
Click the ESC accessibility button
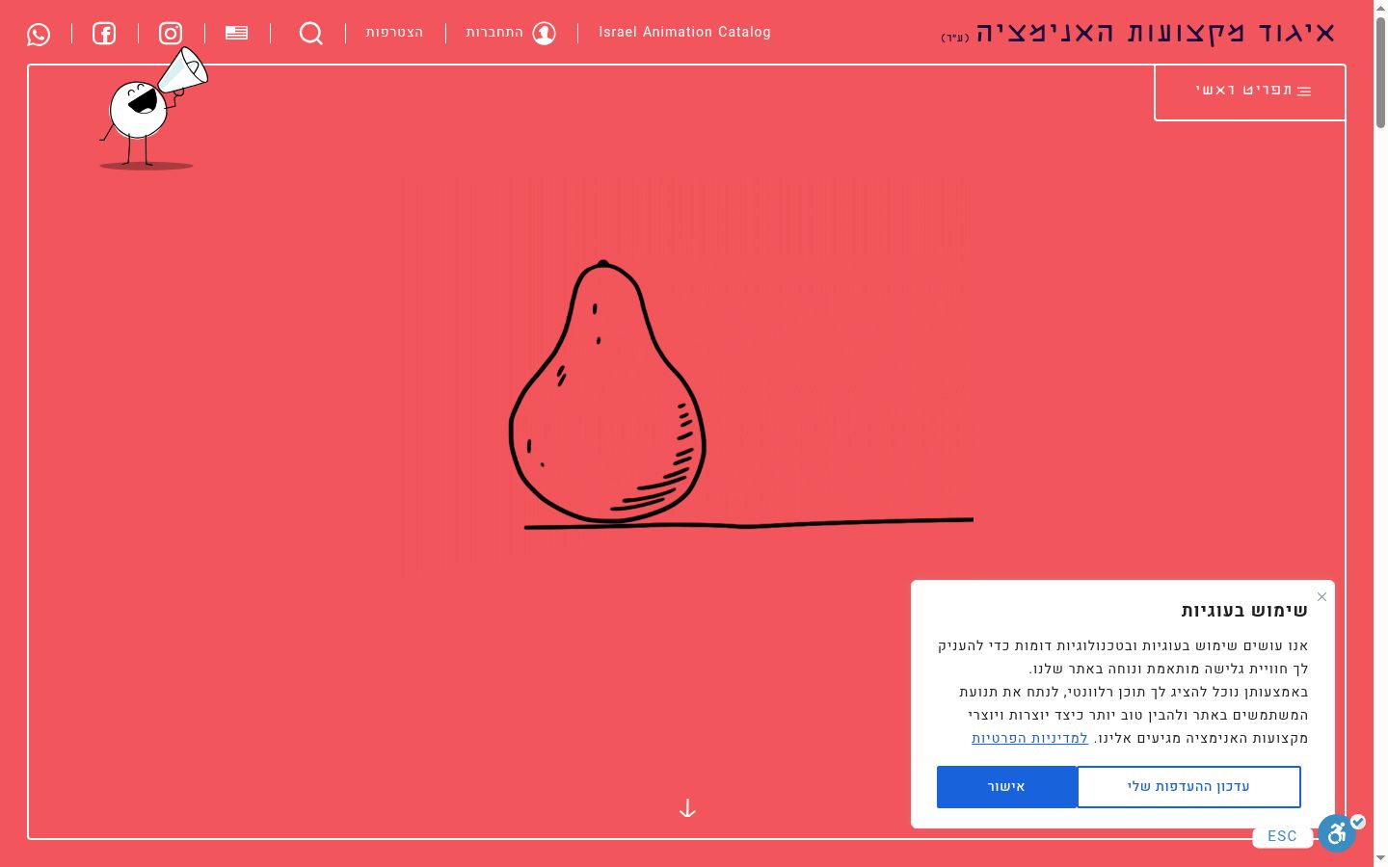pos(1282,836)
